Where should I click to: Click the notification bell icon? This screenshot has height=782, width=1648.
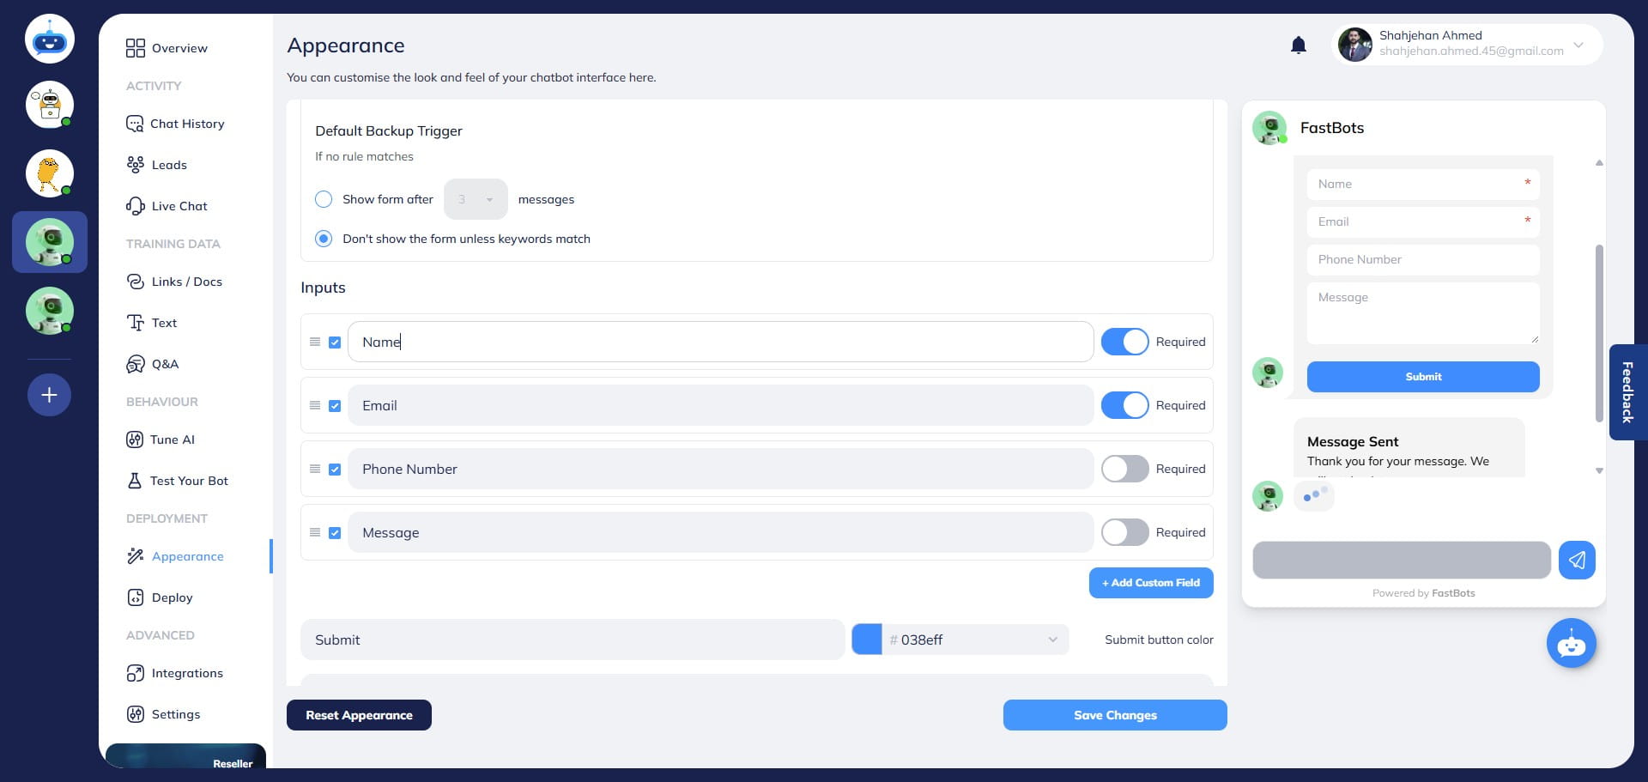tap(1298, 45)
